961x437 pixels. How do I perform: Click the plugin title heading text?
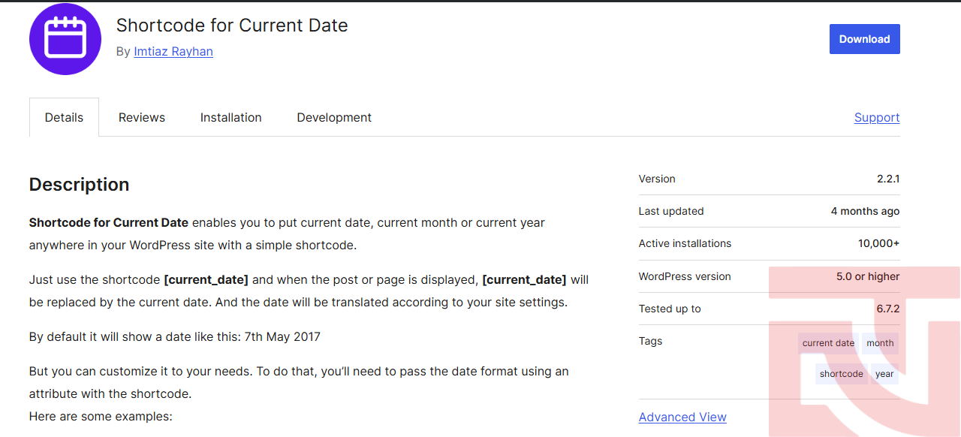click(x=232, y=25)
